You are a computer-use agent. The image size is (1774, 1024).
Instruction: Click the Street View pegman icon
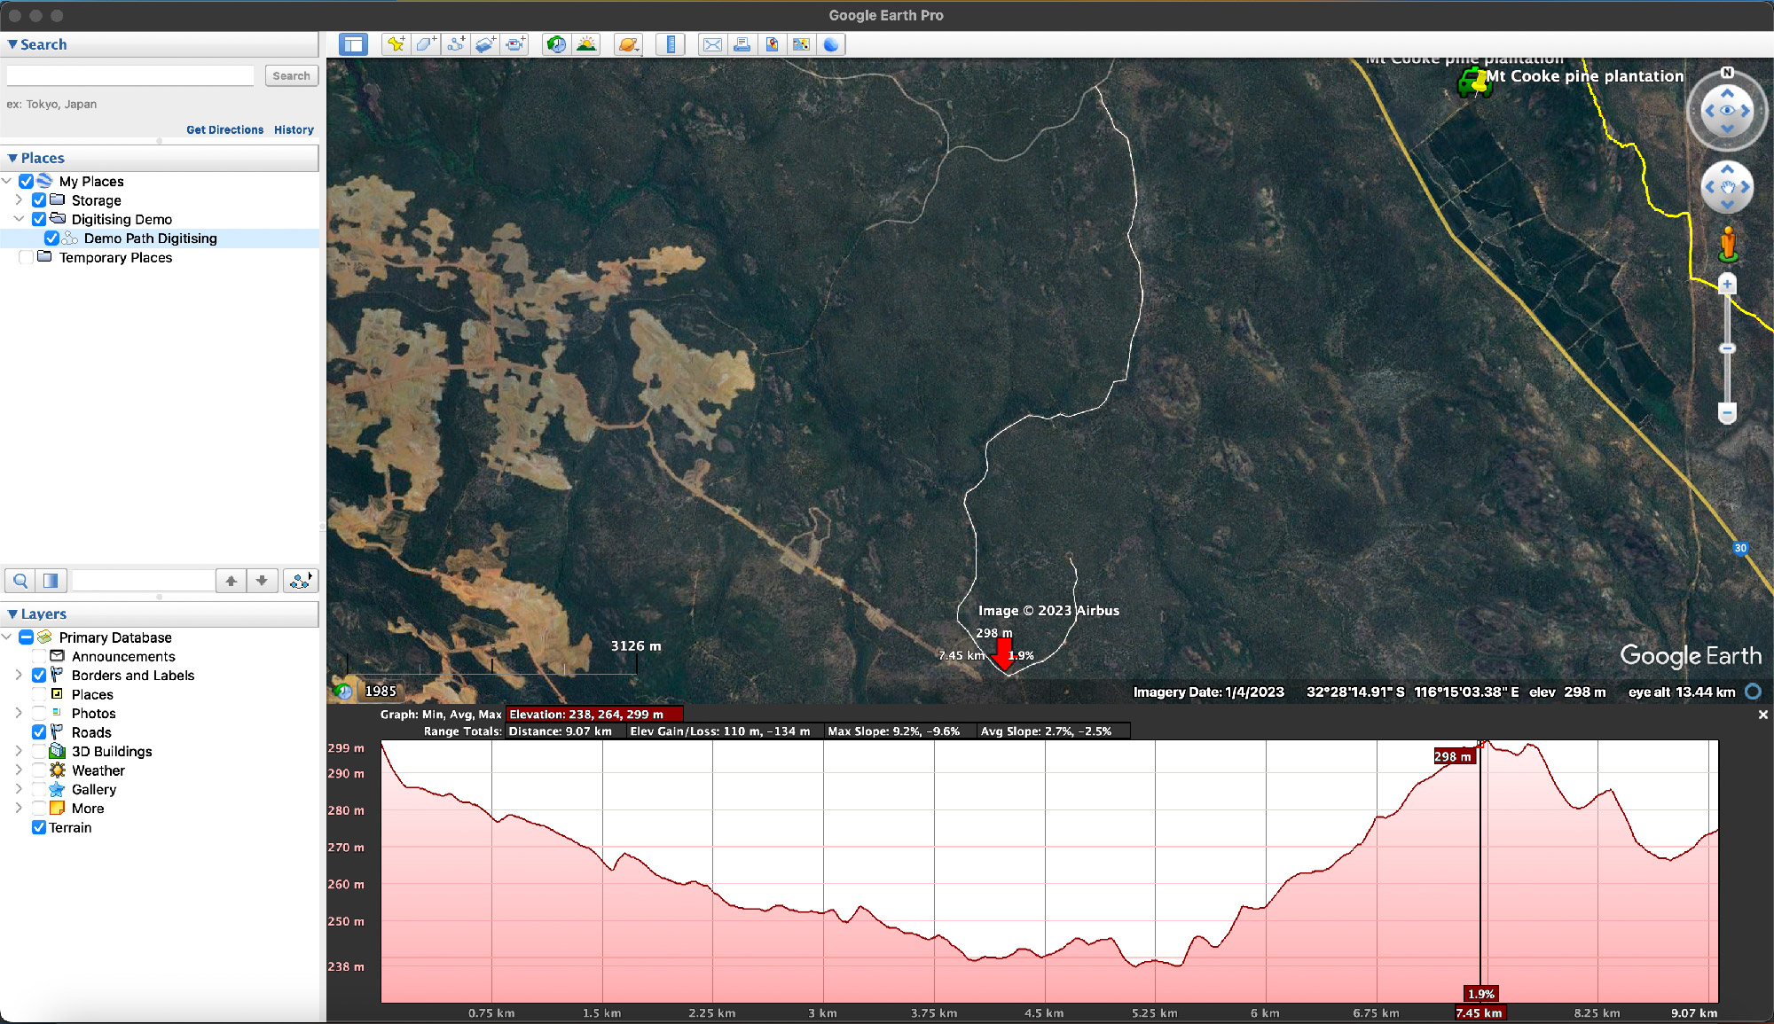1728,245
